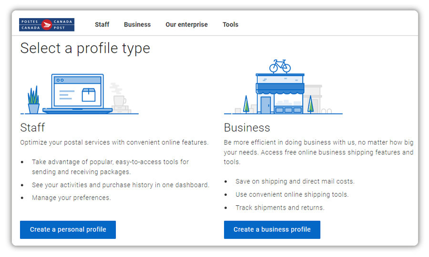
Task: Open the Business navigation menu
Action: [x=137, y=25]
